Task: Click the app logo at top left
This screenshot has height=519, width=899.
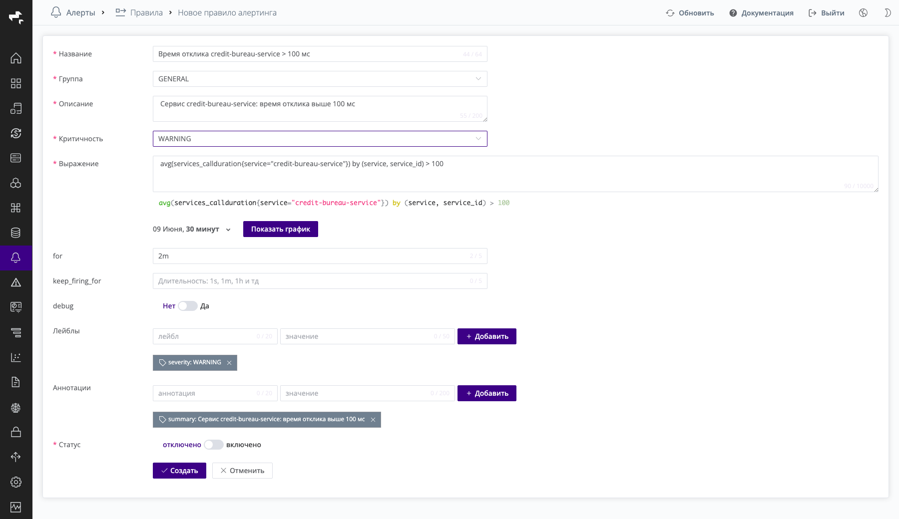Action: tap(16, 17)
